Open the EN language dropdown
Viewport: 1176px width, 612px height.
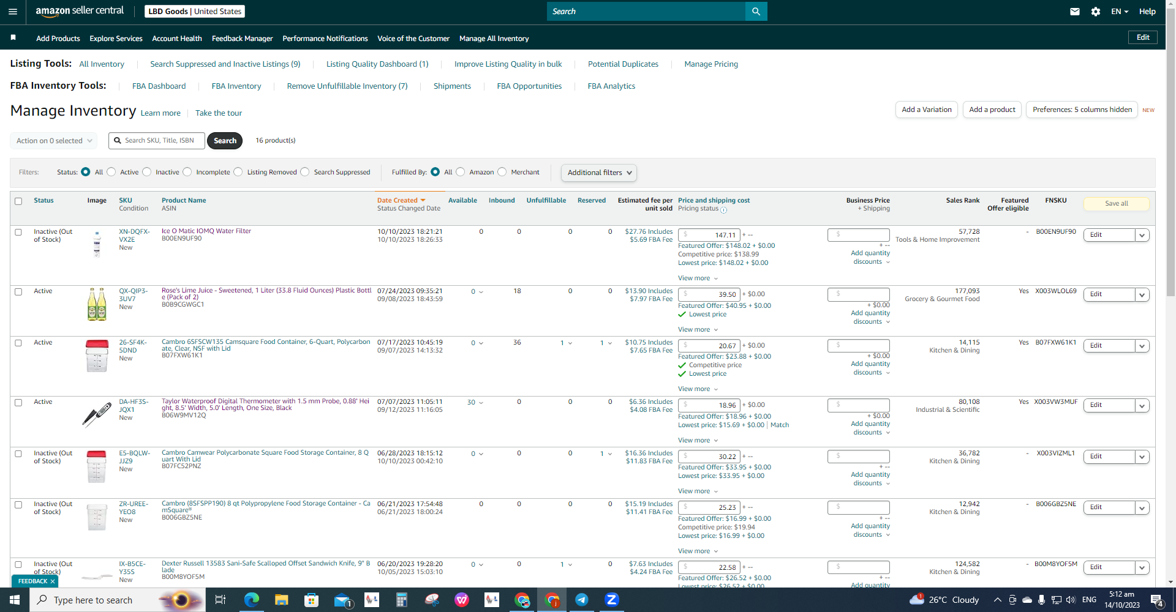coord(1120,12)
